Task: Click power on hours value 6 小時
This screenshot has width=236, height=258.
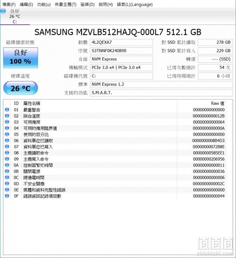Action: coord(215,76)
